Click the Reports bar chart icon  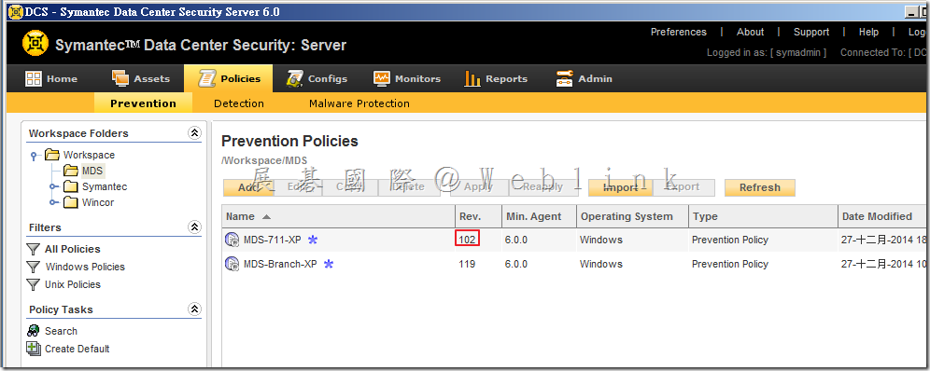472,78
